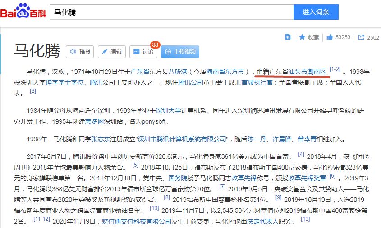Open reference citation [10]
Screen dimensions: 381x228
[x=154, y=208]
